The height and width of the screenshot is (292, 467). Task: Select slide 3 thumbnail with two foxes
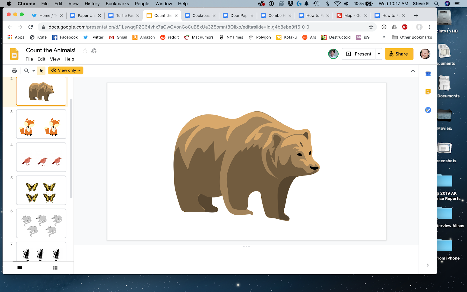coord(41,124)
